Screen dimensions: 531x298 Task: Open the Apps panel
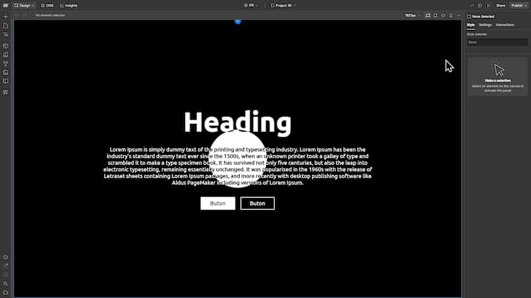5,92
